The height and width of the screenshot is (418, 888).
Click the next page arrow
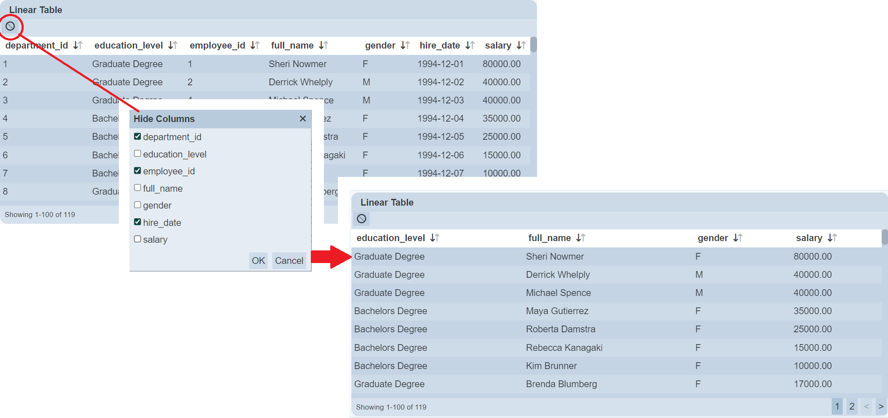(x=881, y=406)
